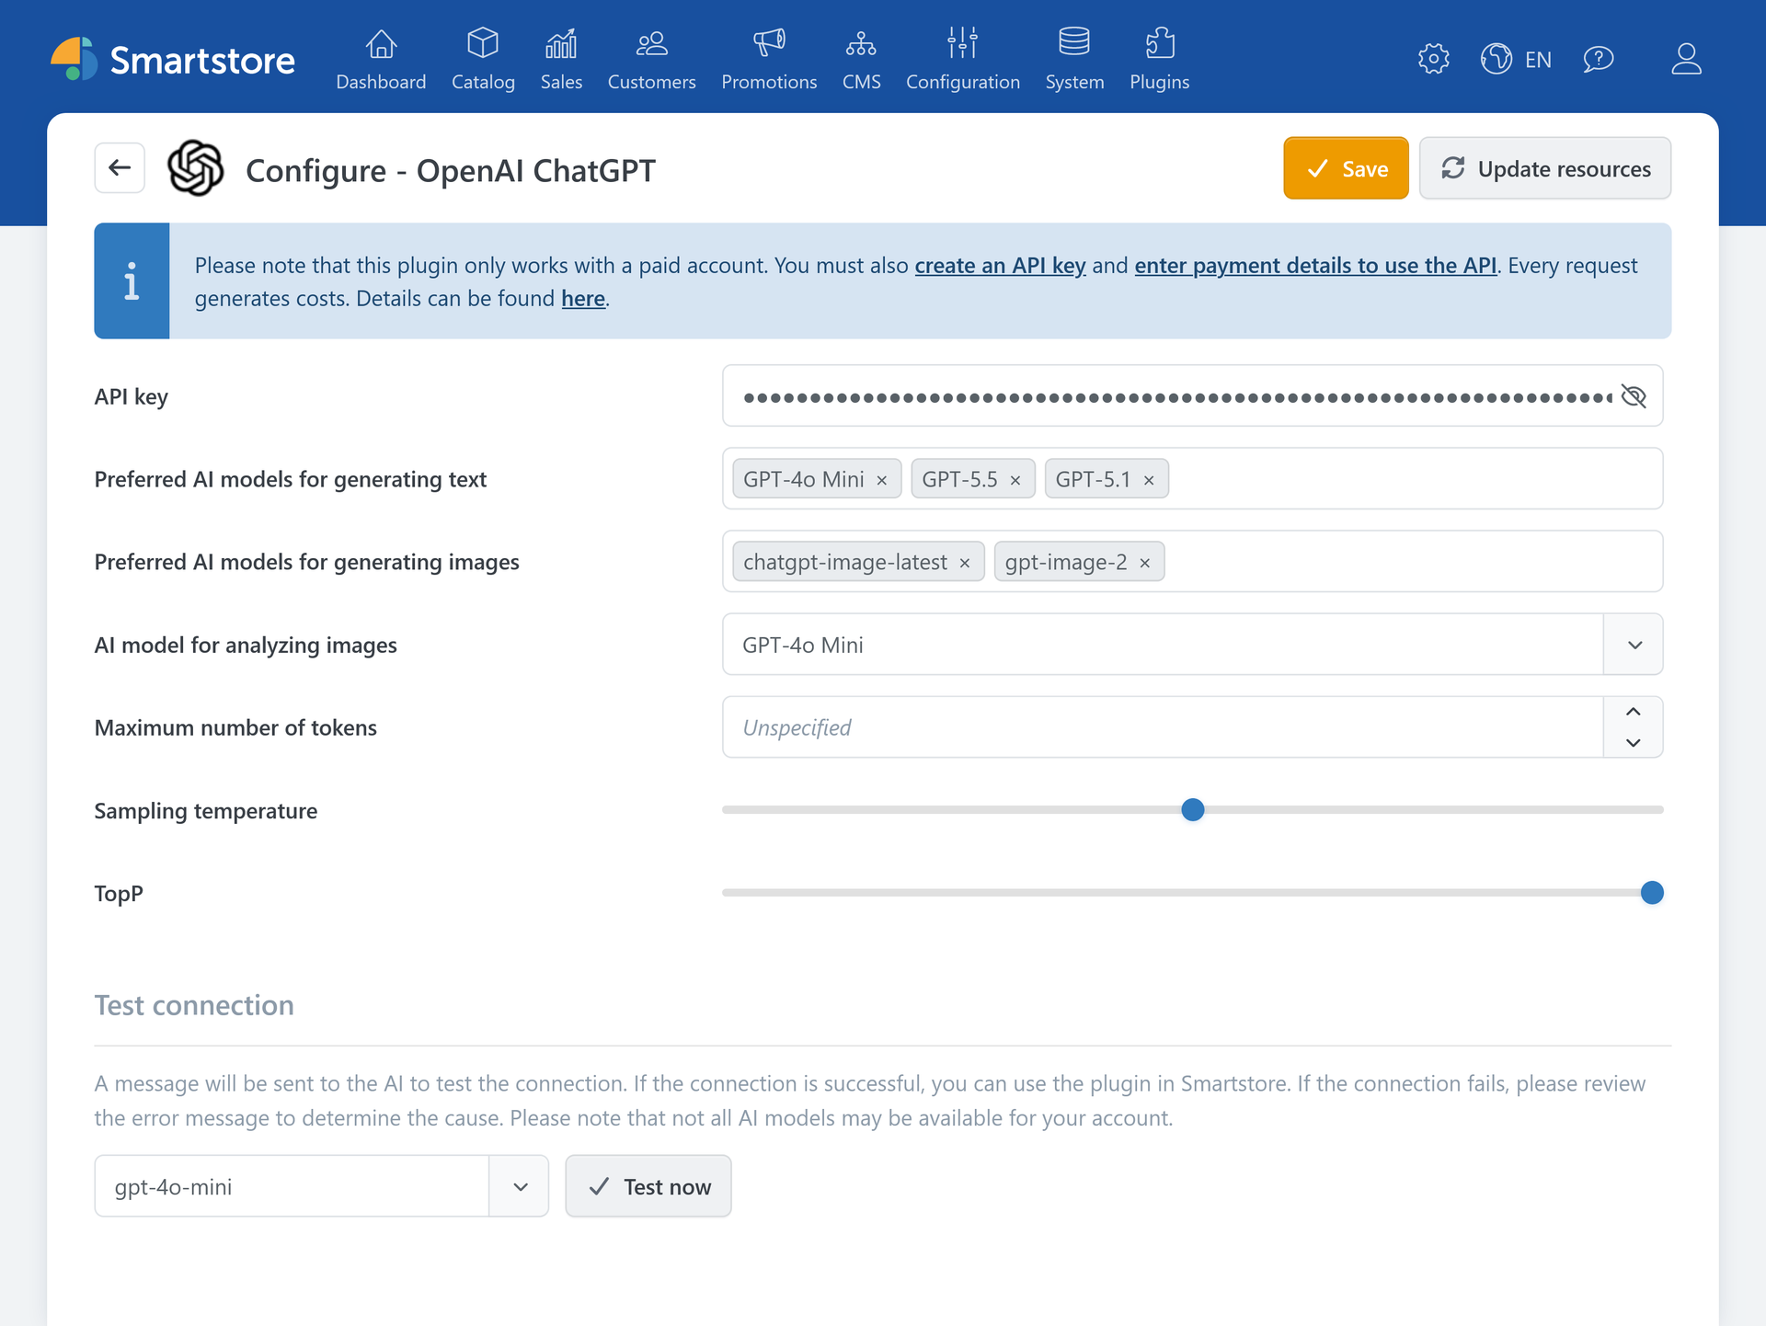Click empty area of image models field

[1415, 562]
